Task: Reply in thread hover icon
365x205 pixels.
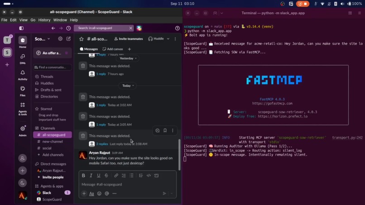Action: coord(158,130)
